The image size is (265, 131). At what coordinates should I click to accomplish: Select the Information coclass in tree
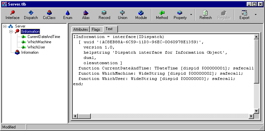pyautogui.click(x=30, y=52)
